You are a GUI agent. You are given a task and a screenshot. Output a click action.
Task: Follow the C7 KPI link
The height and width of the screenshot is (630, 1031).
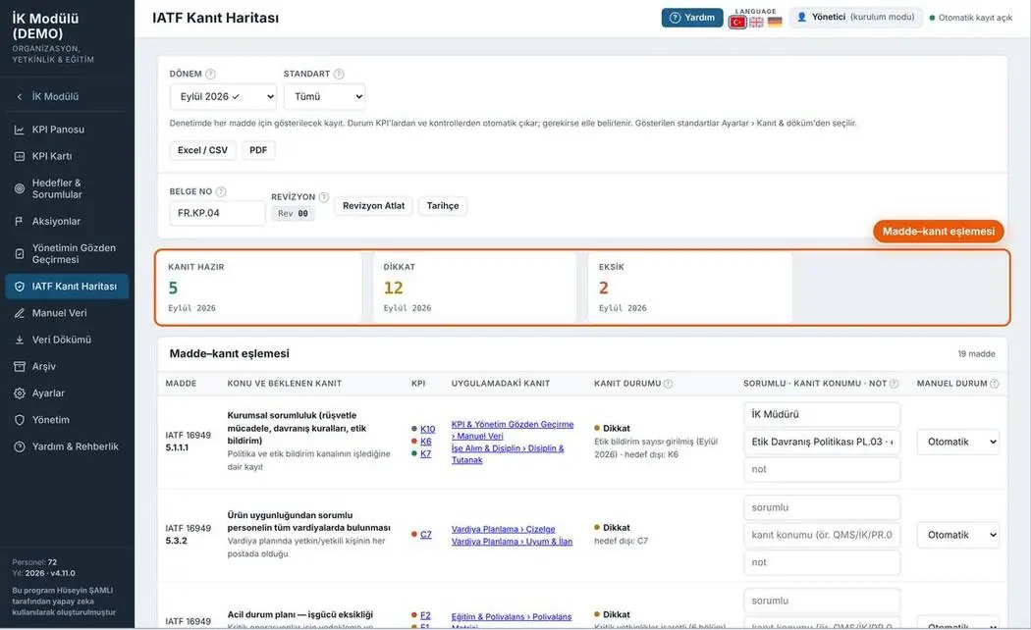426,535
